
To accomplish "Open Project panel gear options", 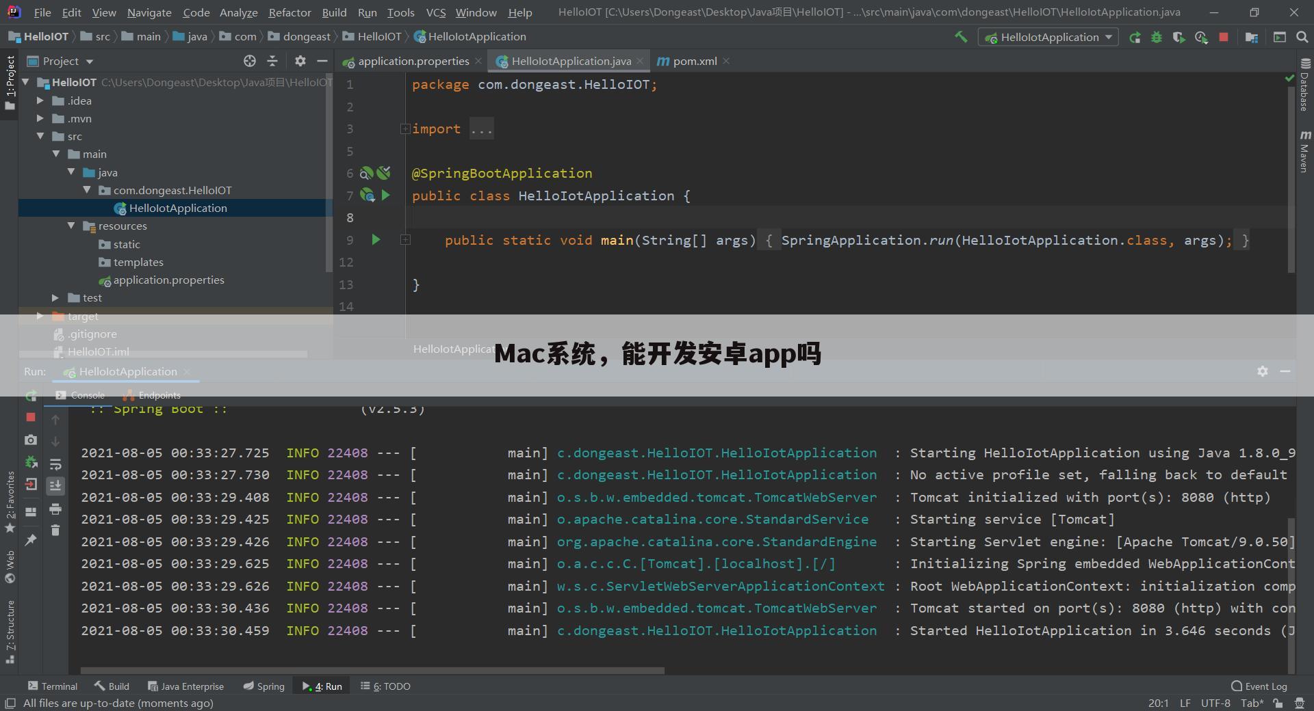I will [x=300, y=61].
